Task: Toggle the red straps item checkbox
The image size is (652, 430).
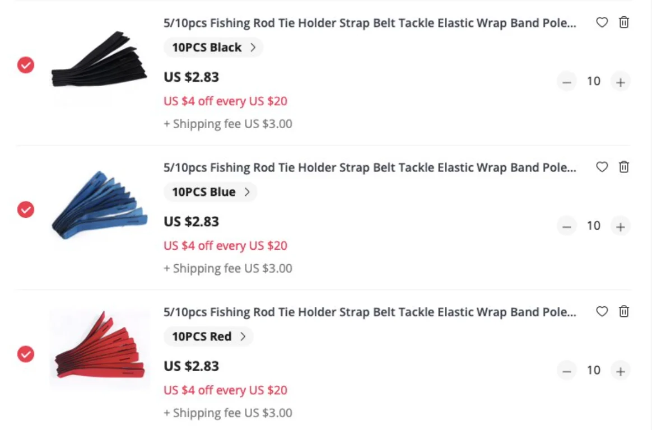Action: [26, 354]
